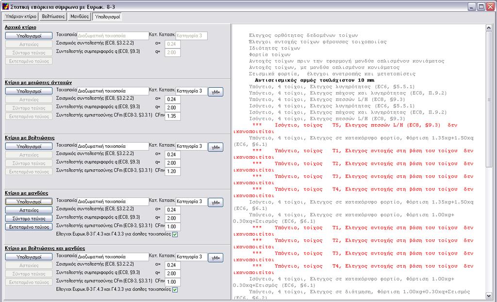This screenshot has width=497, height=302.
Task: Close the Στατική επάρκεια window
Action: click(490, 7)
